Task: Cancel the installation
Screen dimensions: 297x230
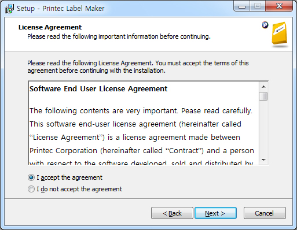Action: coord(265,213)
